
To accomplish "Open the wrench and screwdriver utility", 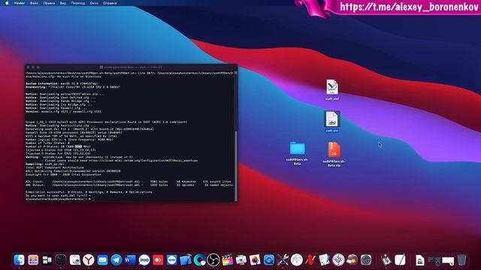I will [x=283, y=260].
